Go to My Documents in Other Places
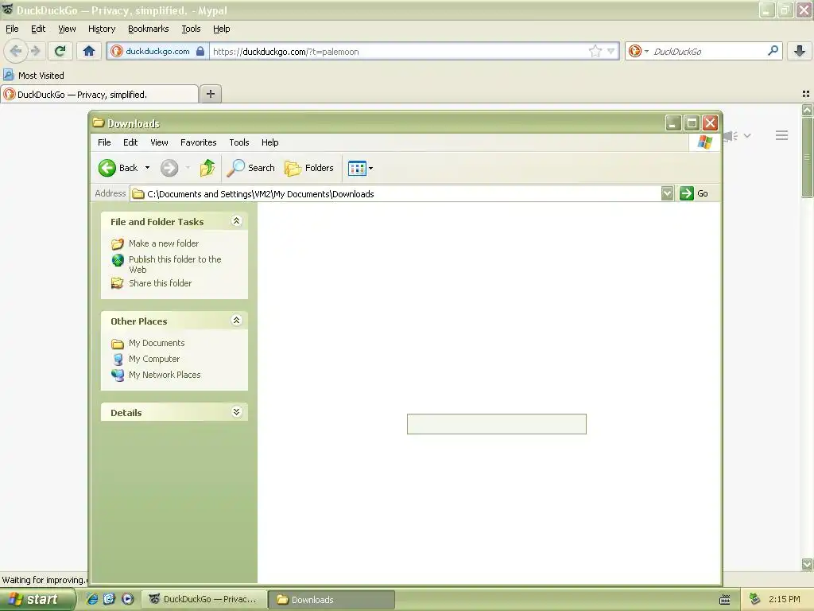The image size is (814, 611). click(157, 343)
